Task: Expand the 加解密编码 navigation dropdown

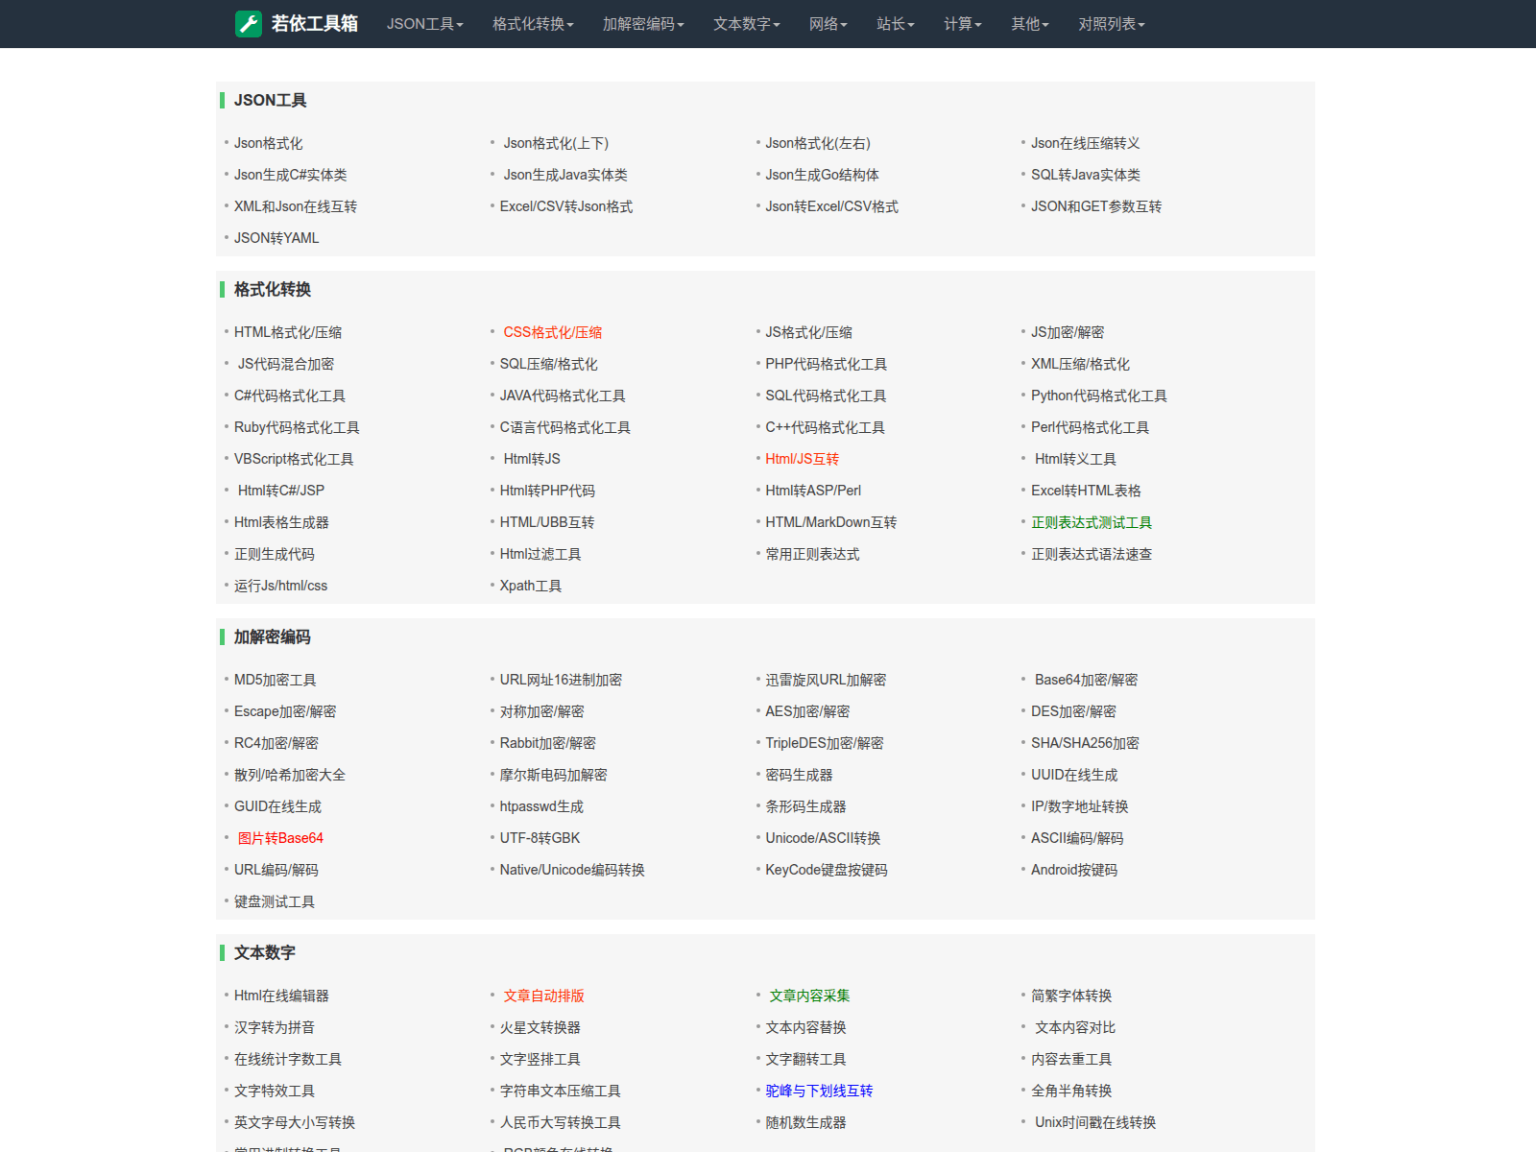Action: point(643,24)
